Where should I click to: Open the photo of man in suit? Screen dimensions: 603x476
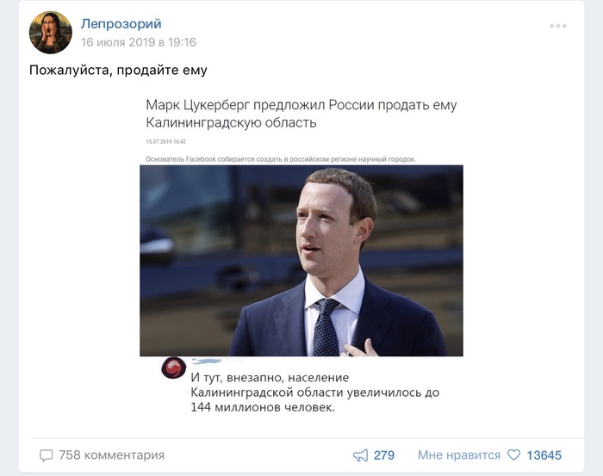301,261
